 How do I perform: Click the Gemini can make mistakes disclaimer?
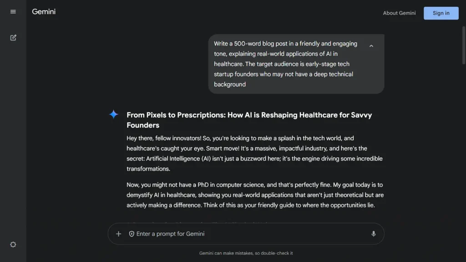tap(246, 253)
